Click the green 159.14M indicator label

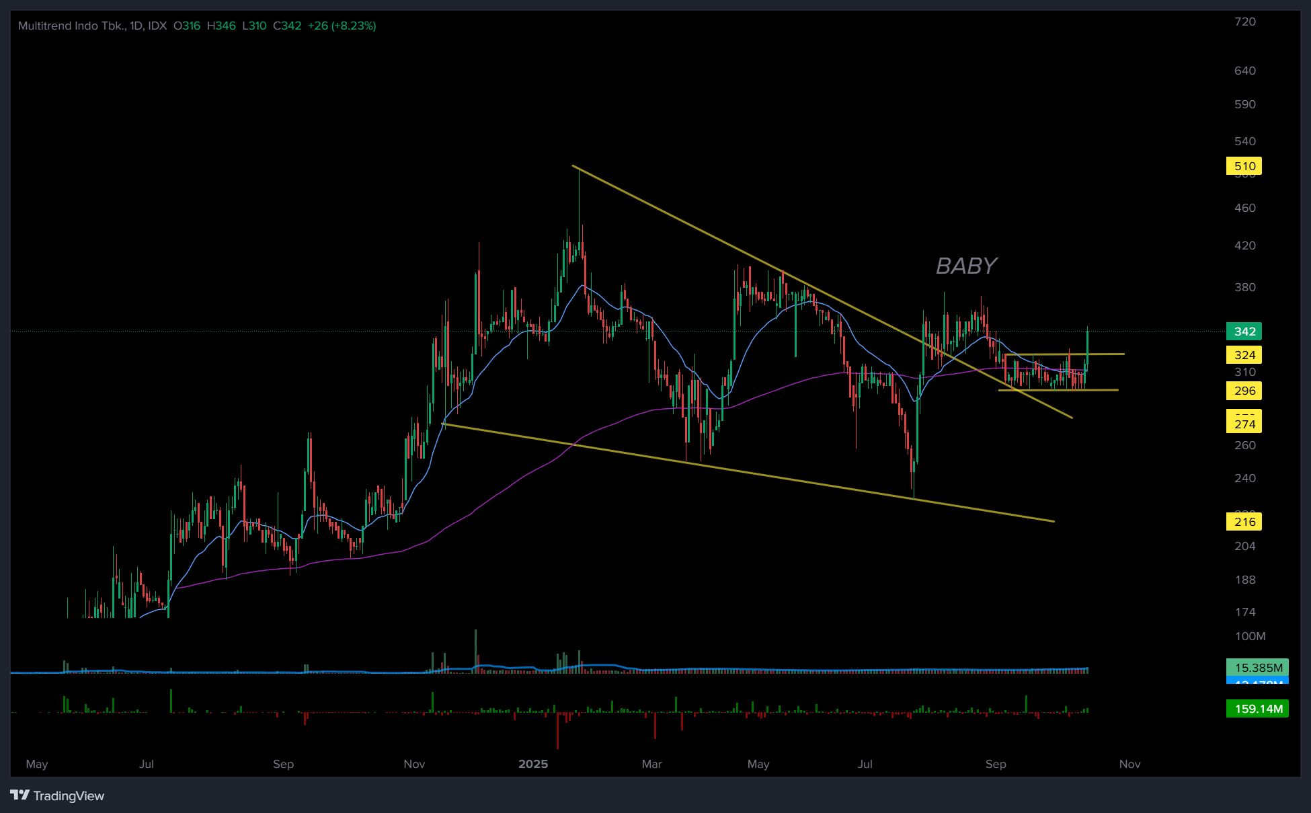[1258, 709]
